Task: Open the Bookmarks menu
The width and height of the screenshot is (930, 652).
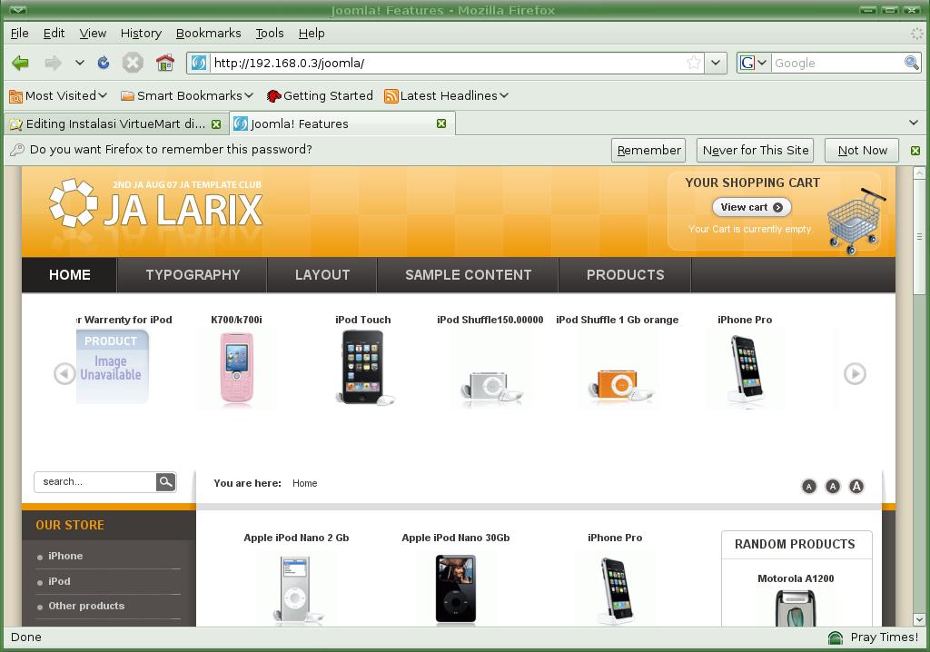Action: pos(209,34)
